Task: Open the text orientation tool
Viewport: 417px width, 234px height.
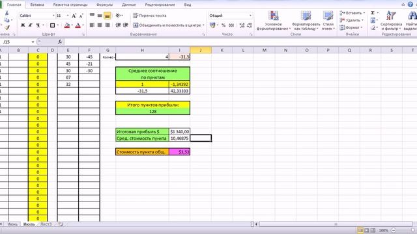Action: (119, 16)
